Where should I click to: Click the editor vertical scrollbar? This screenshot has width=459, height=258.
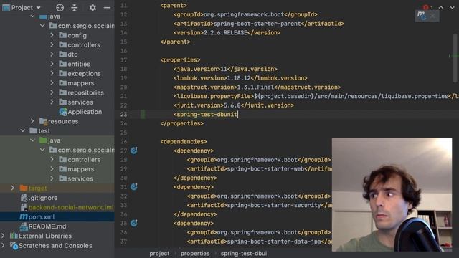455,58
